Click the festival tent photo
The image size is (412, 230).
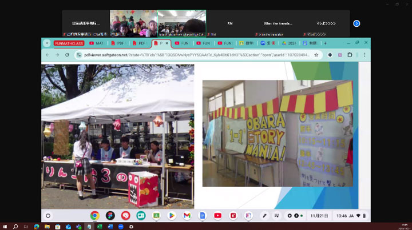tap(118, 136)
